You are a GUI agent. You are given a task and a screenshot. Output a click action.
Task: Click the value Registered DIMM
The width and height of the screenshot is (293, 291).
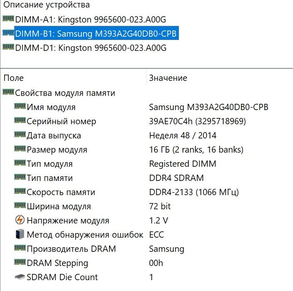pyautogui.click(x=183, y=164)
